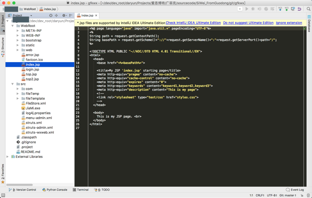Click index.jsp breadcrumb in navigation bar
Image resolution: width=312 pixels, height=198 pixels.
pos(48,9)
